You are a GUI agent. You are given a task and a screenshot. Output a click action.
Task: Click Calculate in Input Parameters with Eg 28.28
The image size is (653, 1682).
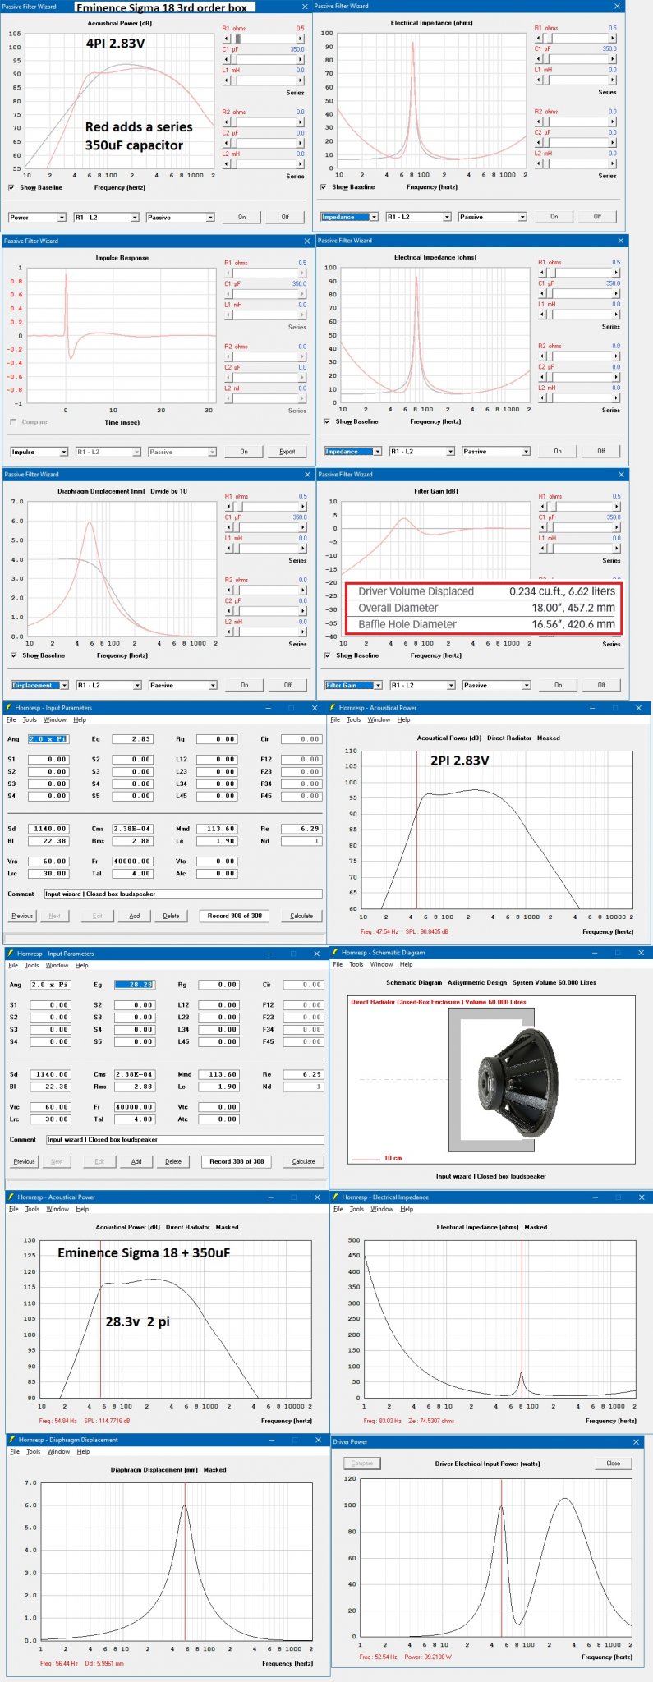click(x=303, y=1161)
